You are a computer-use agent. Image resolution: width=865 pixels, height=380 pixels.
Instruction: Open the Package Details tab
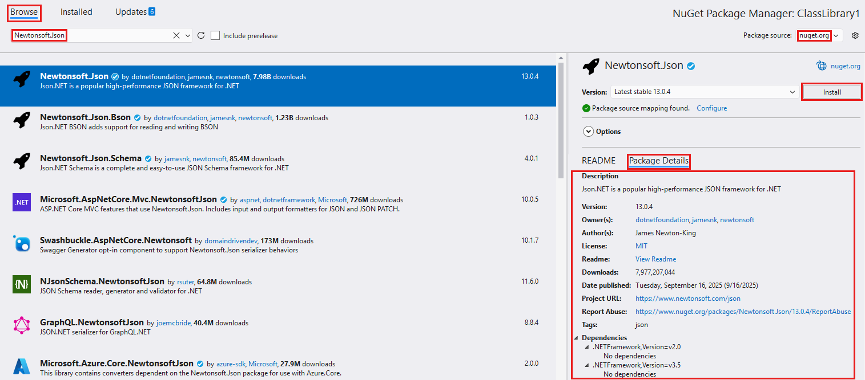pyautogui.click(x=659, y=161)
